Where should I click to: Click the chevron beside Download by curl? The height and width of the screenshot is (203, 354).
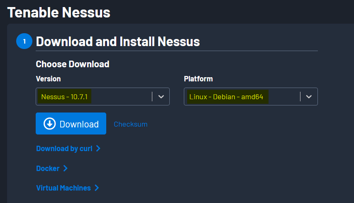(98, 148)
